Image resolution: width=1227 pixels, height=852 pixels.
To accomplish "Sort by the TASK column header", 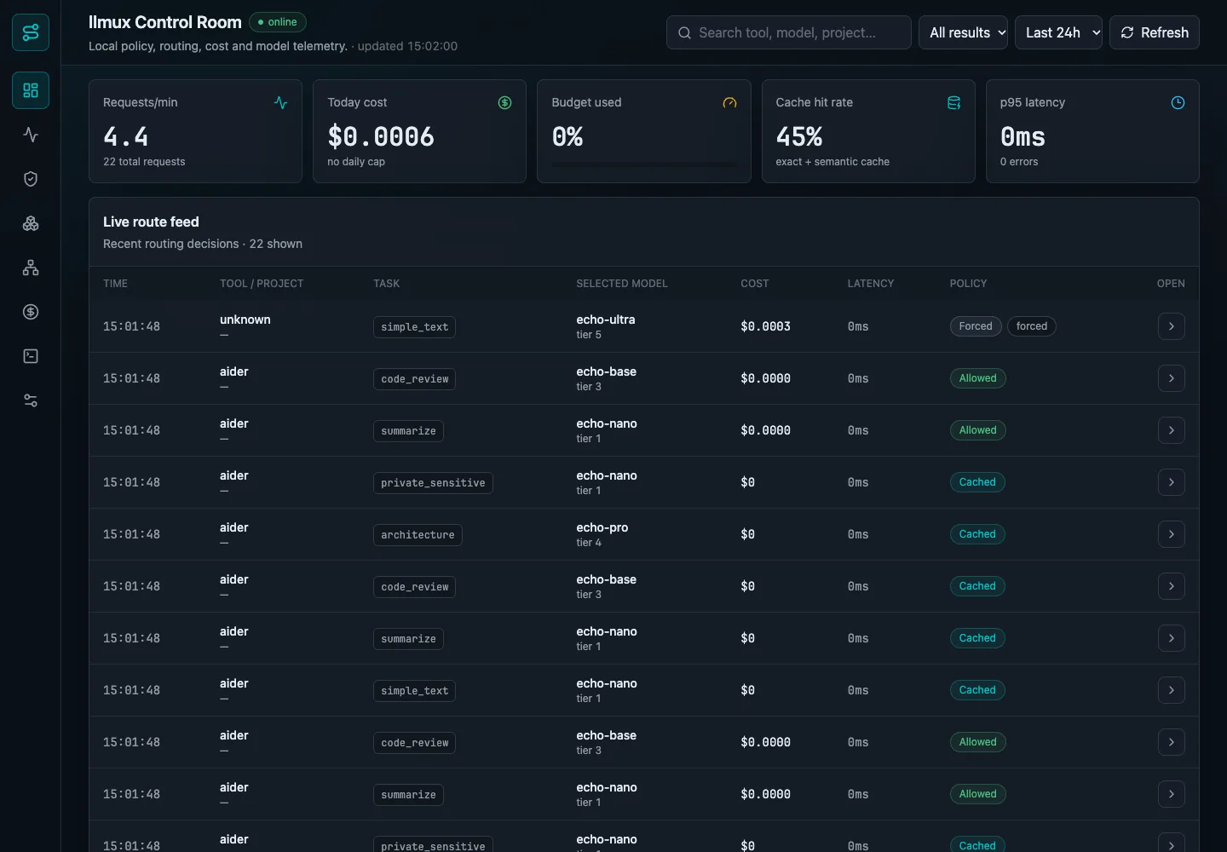I will pyautogui.click(x=386, y=284).
